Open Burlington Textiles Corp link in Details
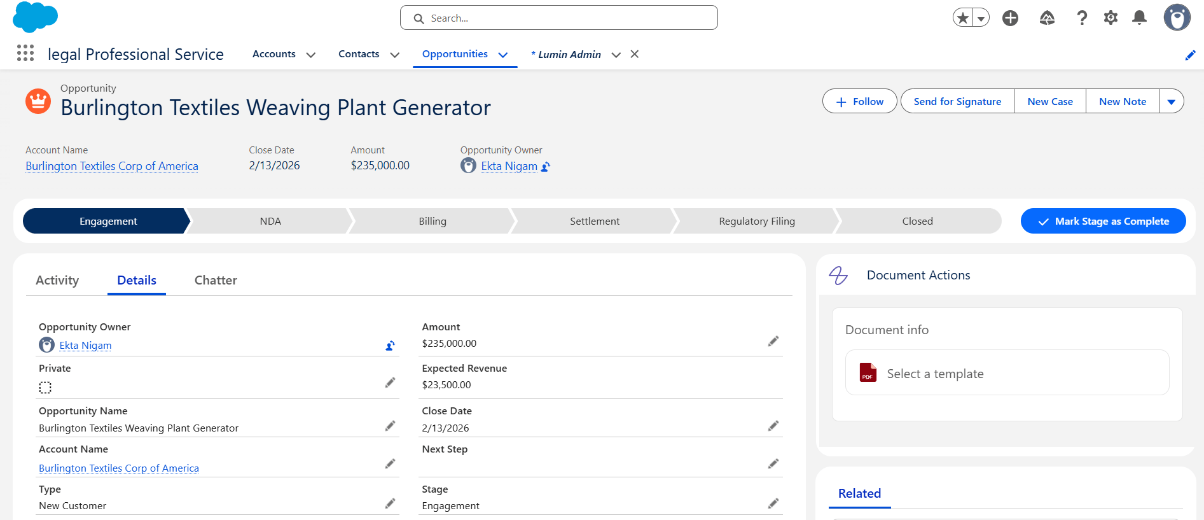Image resolution: width=1204 pixels, height=520 pixels. point(119,468)
